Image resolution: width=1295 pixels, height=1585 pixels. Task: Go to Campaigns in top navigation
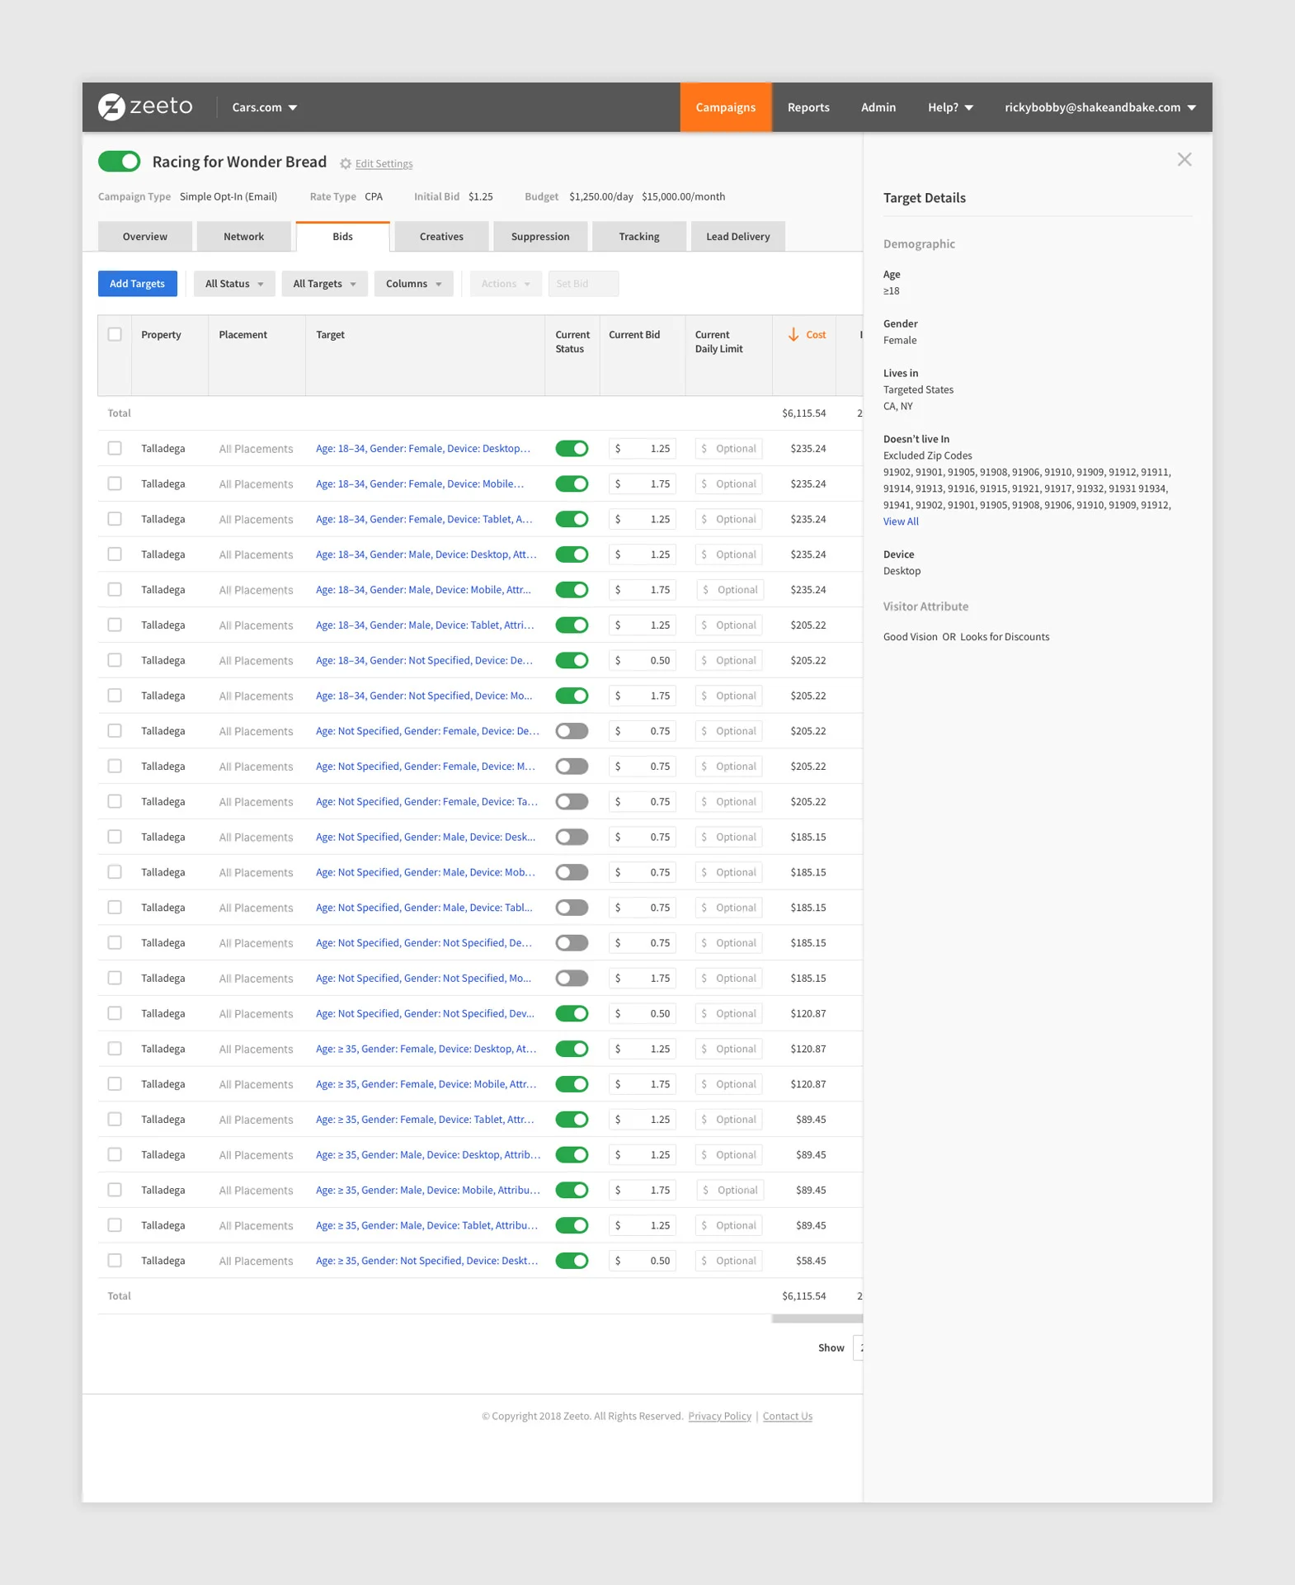click(726, 107)
